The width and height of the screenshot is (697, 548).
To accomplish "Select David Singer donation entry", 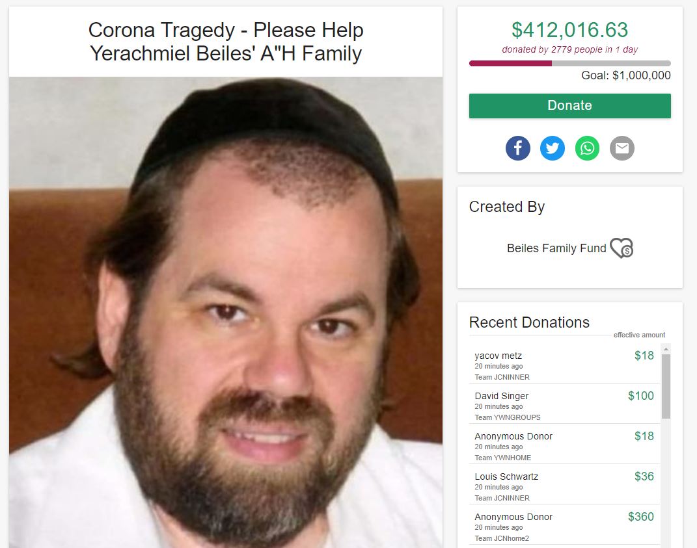I will [564, 405].
